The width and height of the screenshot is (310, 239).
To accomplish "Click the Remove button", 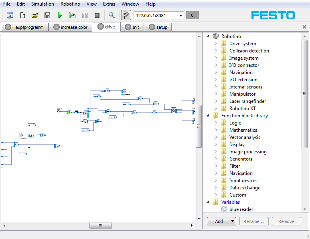I will point(286,221).
